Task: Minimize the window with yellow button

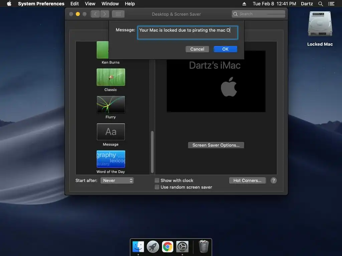Action: (77, 14)
